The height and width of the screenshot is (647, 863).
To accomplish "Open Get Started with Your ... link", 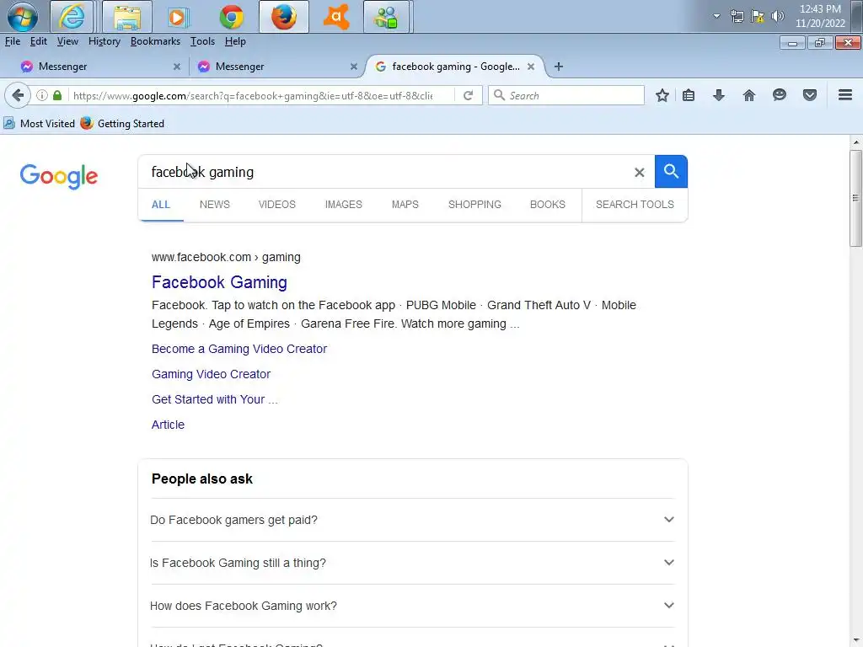I will click(214, 399).
